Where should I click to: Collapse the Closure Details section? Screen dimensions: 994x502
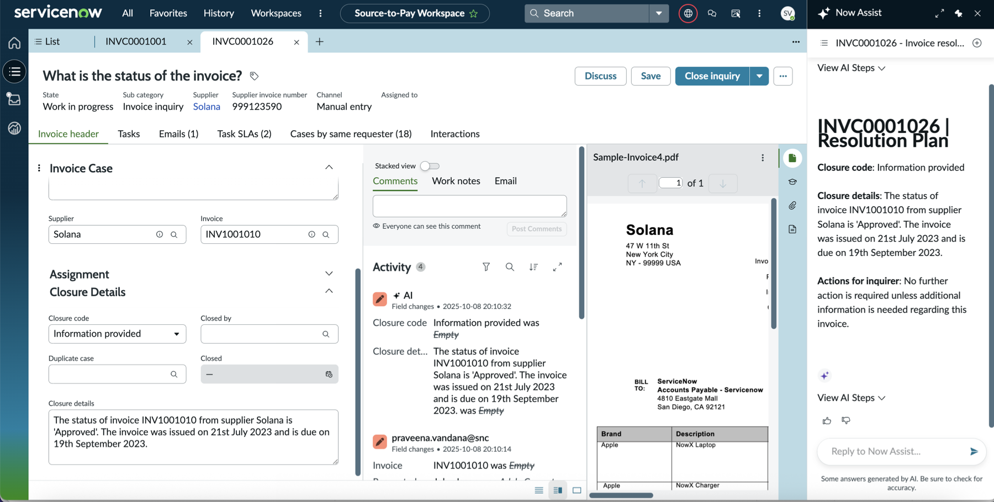pos(329,291)
